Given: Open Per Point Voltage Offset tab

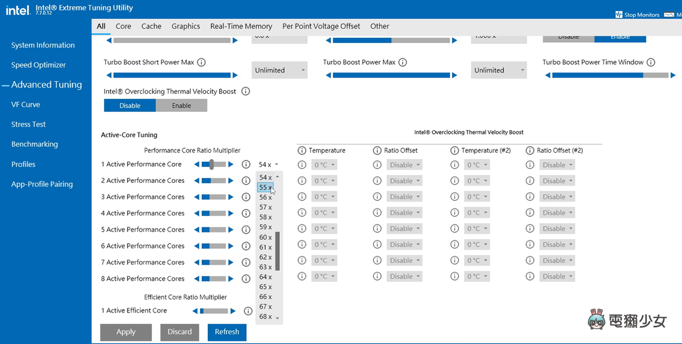Looking at the screenshot, I should click(x=321, y=26).
